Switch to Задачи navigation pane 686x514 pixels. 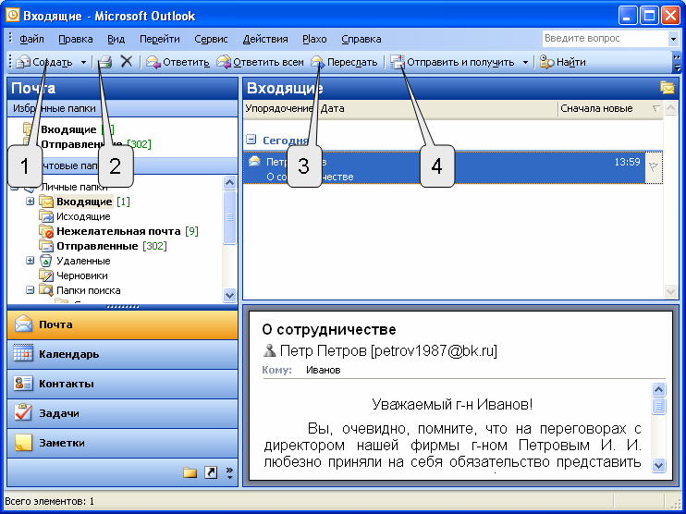point(122,413)
